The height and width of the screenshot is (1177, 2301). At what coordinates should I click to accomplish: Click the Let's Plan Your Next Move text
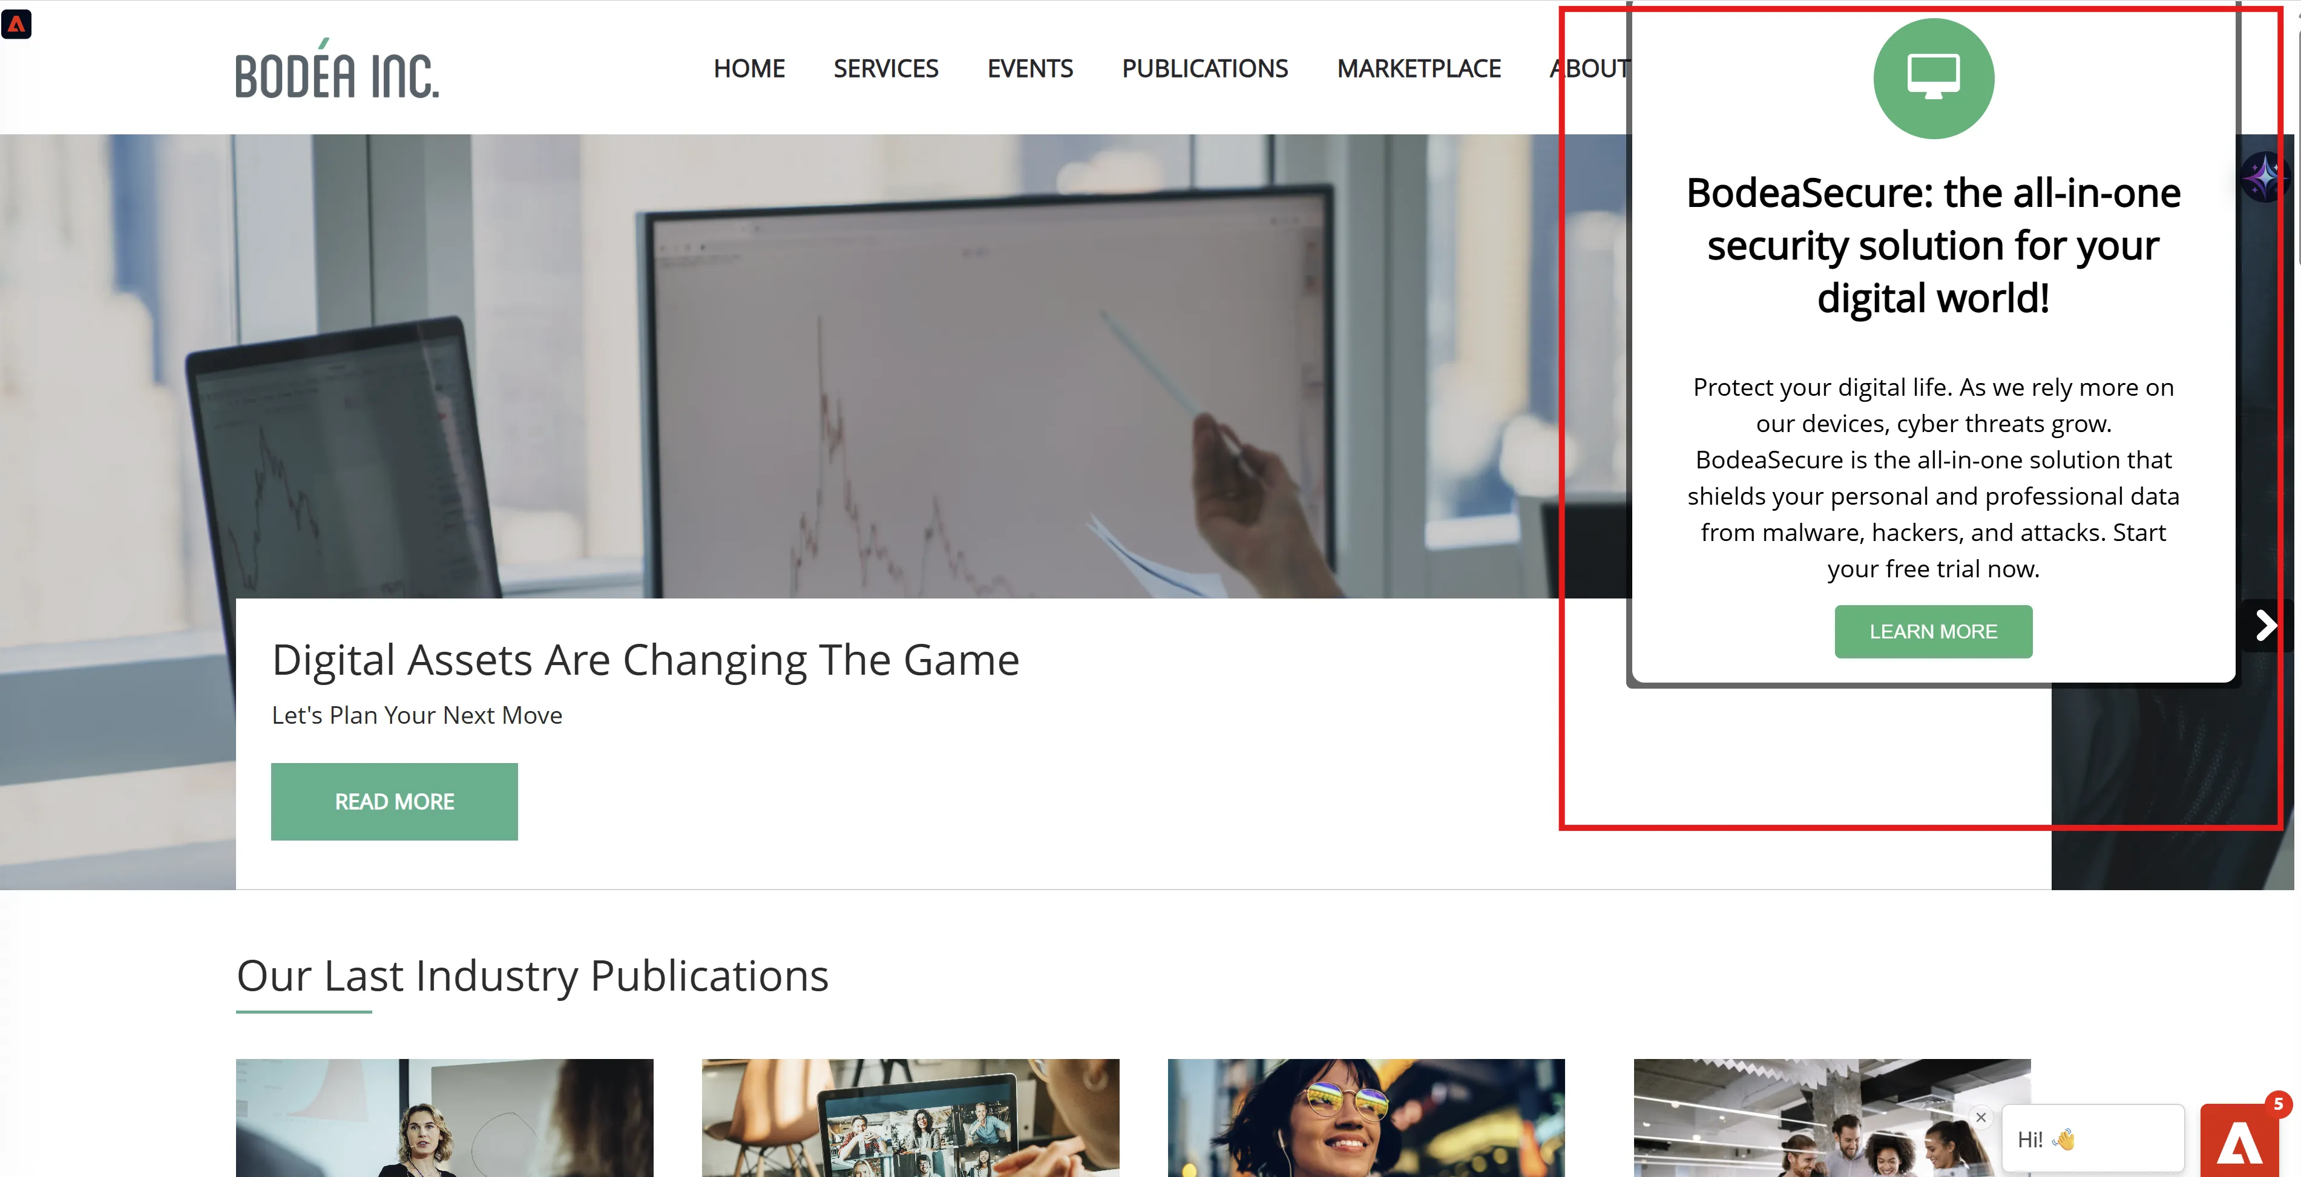coord(417,715)
